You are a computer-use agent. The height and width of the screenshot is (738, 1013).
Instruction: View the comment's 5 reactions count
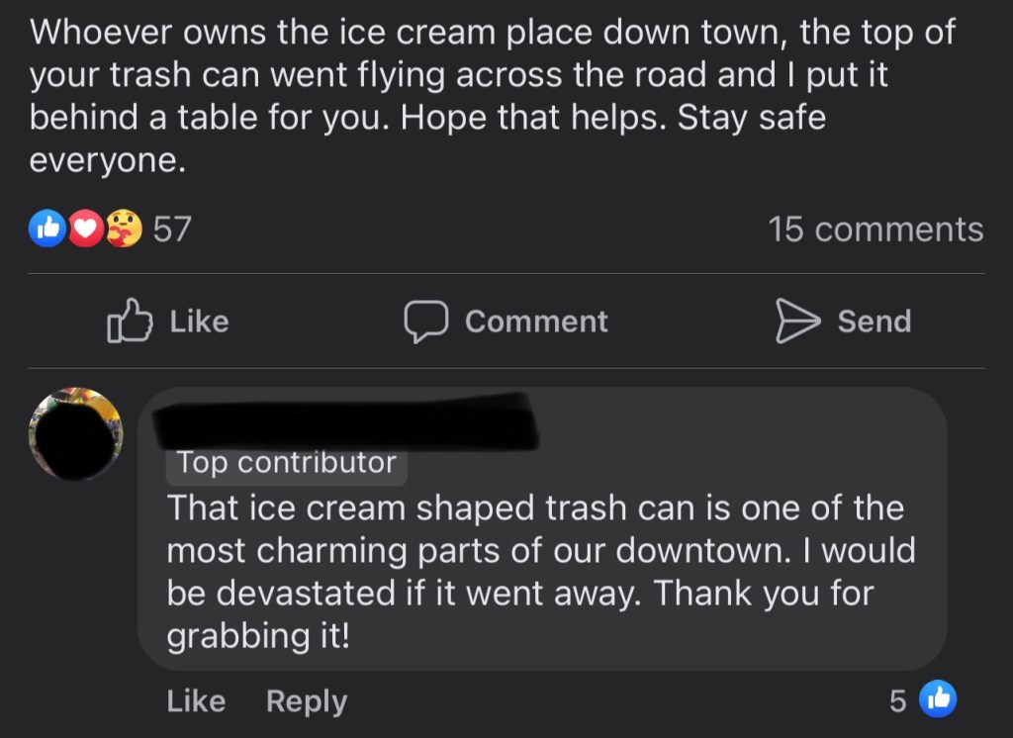(897, 701)
